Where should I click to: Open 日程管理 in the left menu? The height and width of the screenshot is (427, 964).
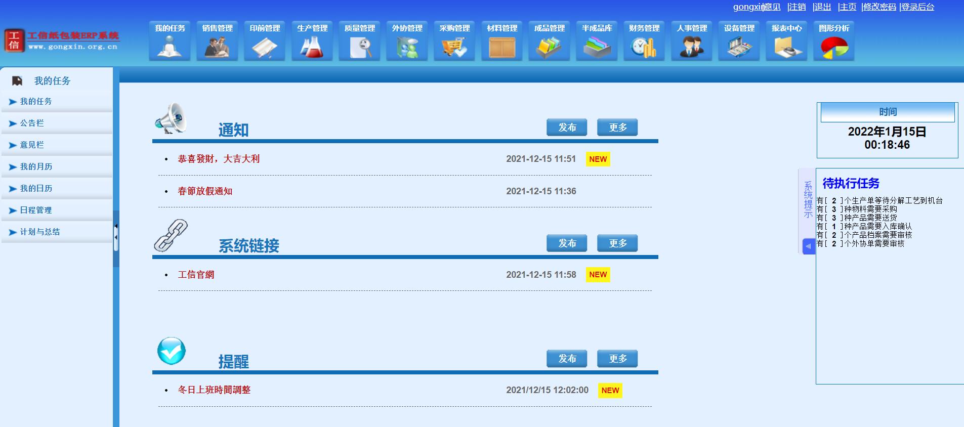[x=35, y=210]
